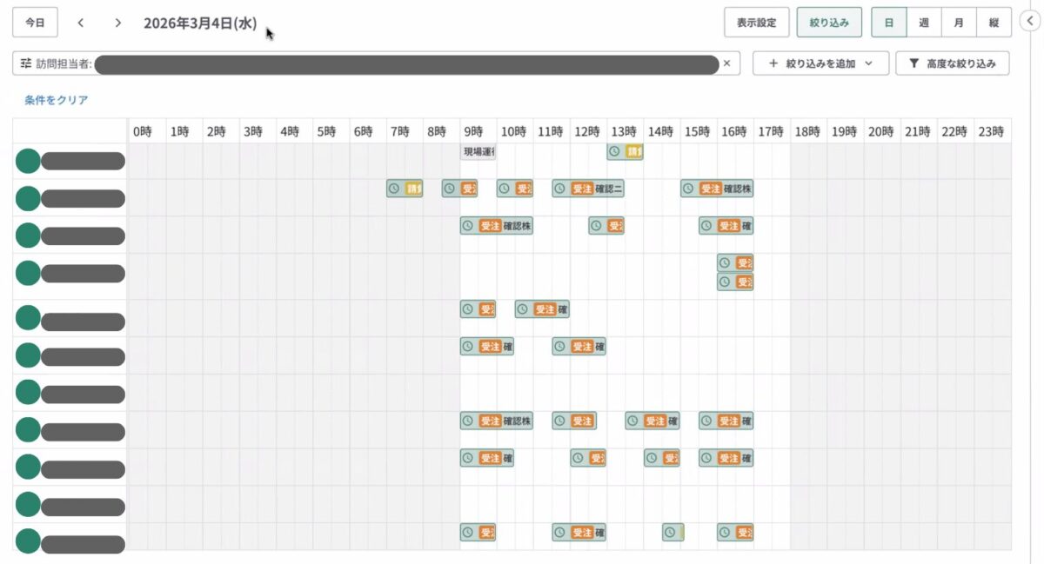Open the 現場運行 event at 9時
Image resolution: width=1044 pixels, height=564 pixels.
[x=478, y=152]
